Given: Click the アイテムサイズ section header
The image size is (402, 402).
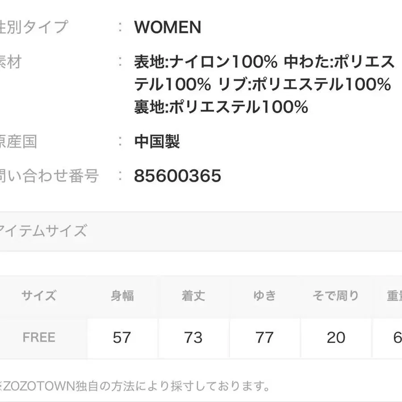Looking at the screenshot, I should [x=43, y=231].
